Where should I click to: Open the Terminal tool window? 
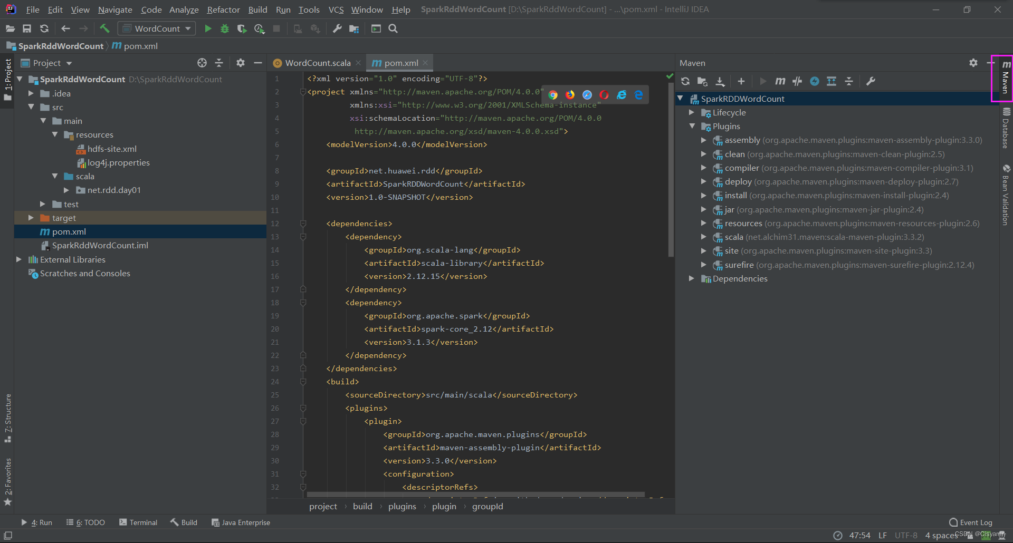(x=138, y=522)
